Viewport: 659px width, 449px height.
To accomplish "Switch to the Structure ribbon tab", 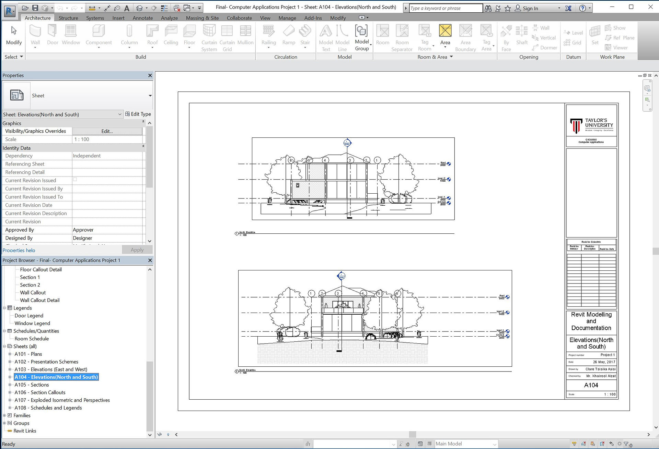I will pyautogui.click(x=68, y=18).
